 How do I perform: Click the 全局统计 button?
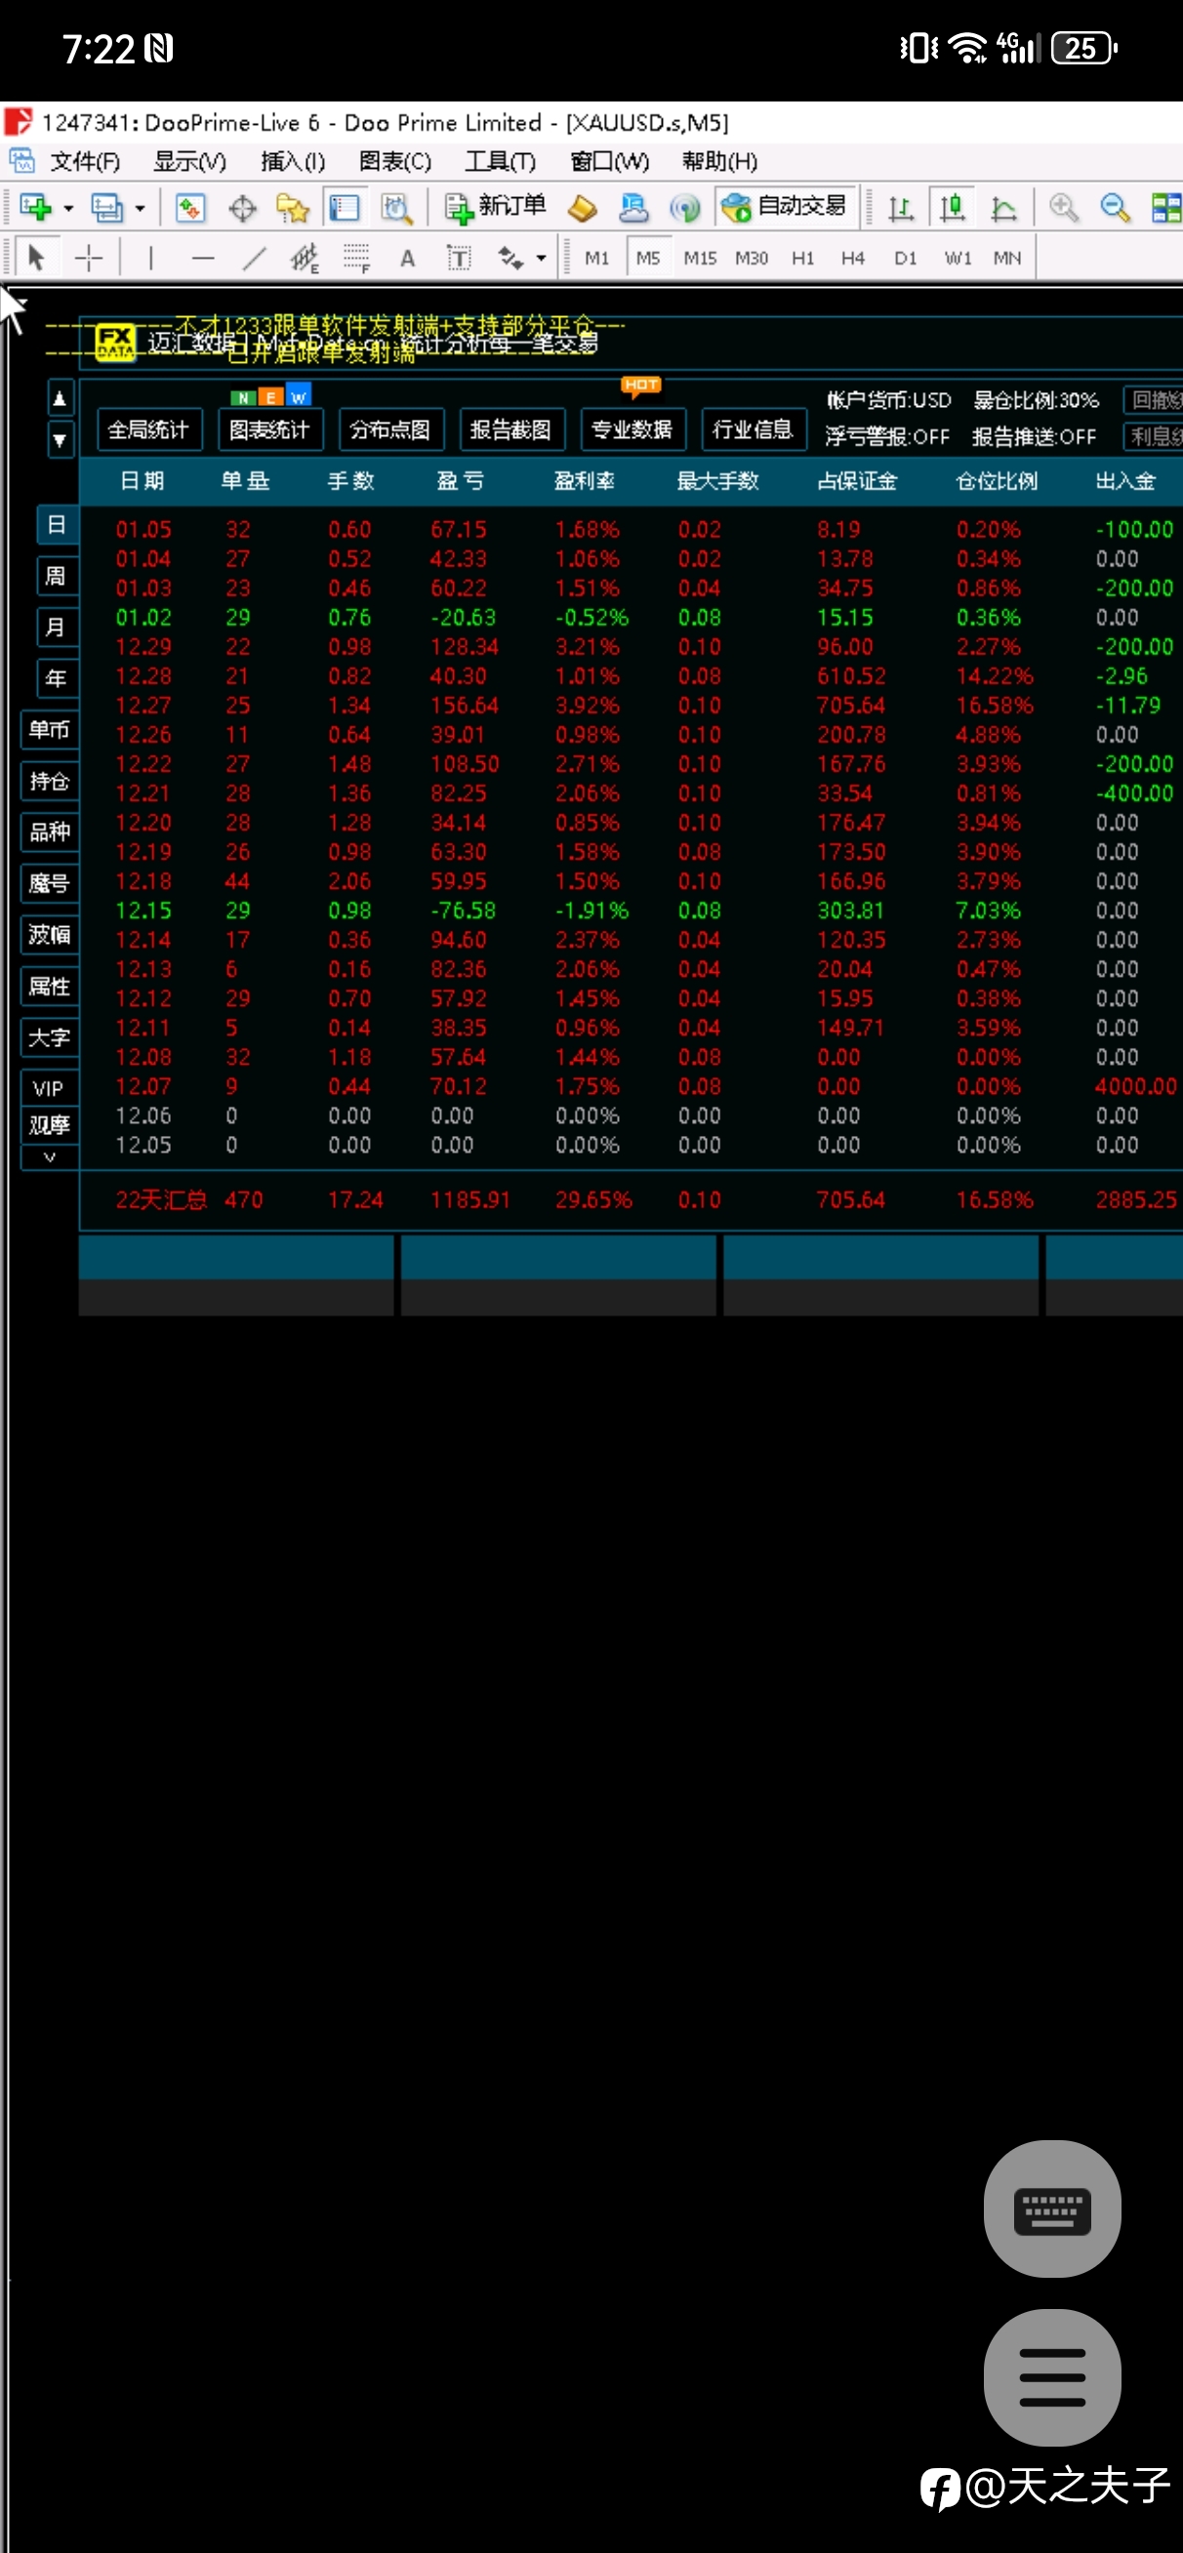(x=148, y=429)
